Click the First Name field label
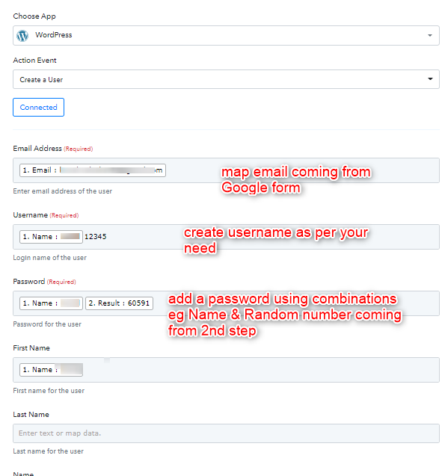The height and width of the screenshot is (476, 442). [31, 348]
